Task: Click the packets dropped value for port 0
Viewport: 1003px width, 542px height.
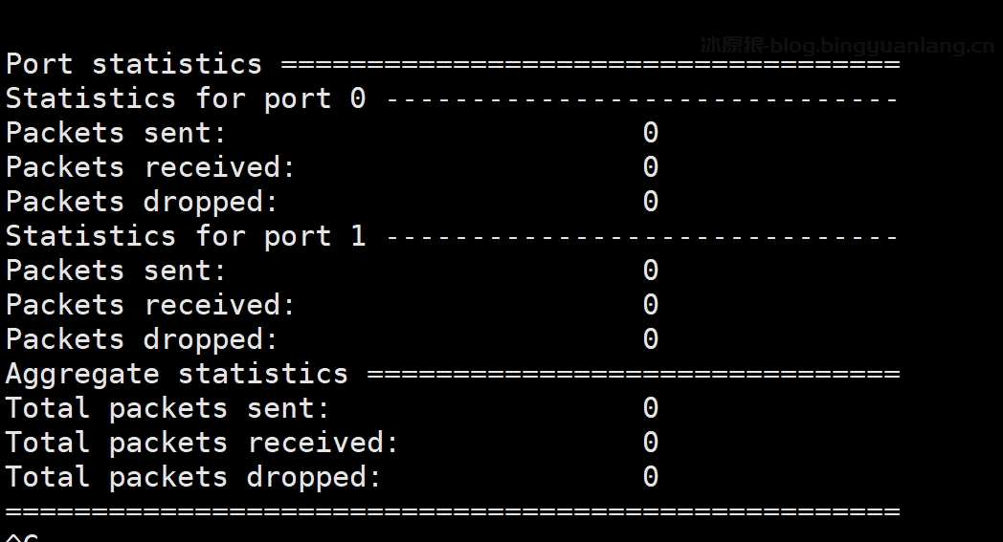Action: point(651,202)
